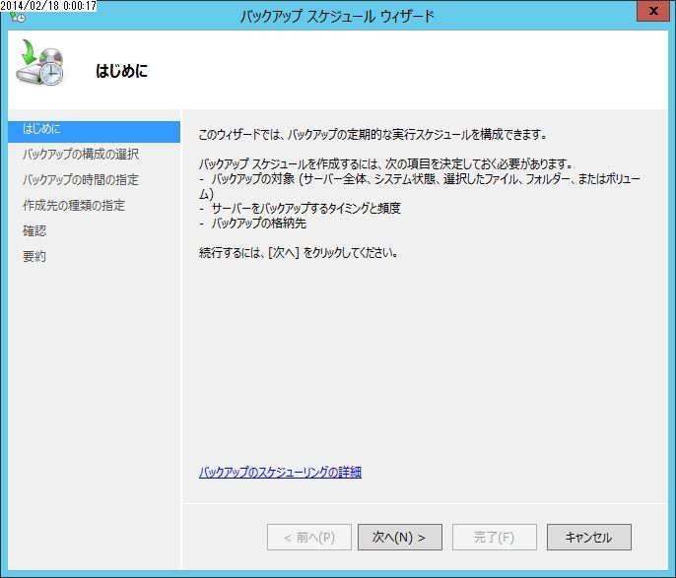Click the disabled 前へ(P) button
Image resolution: width=676 pixels, height=578 pixels.
click(309, 537)
